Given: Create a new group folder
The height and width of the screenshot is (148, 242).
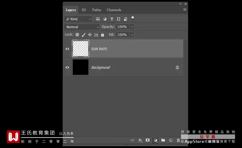Looking at the screenshot, I should pyautogui.click(x=163, y=140).
